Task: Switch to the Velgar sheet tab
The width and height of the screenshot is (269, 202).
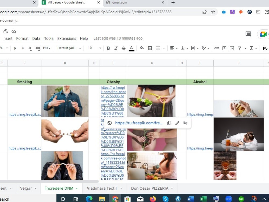Action: (x=26, y=188)
